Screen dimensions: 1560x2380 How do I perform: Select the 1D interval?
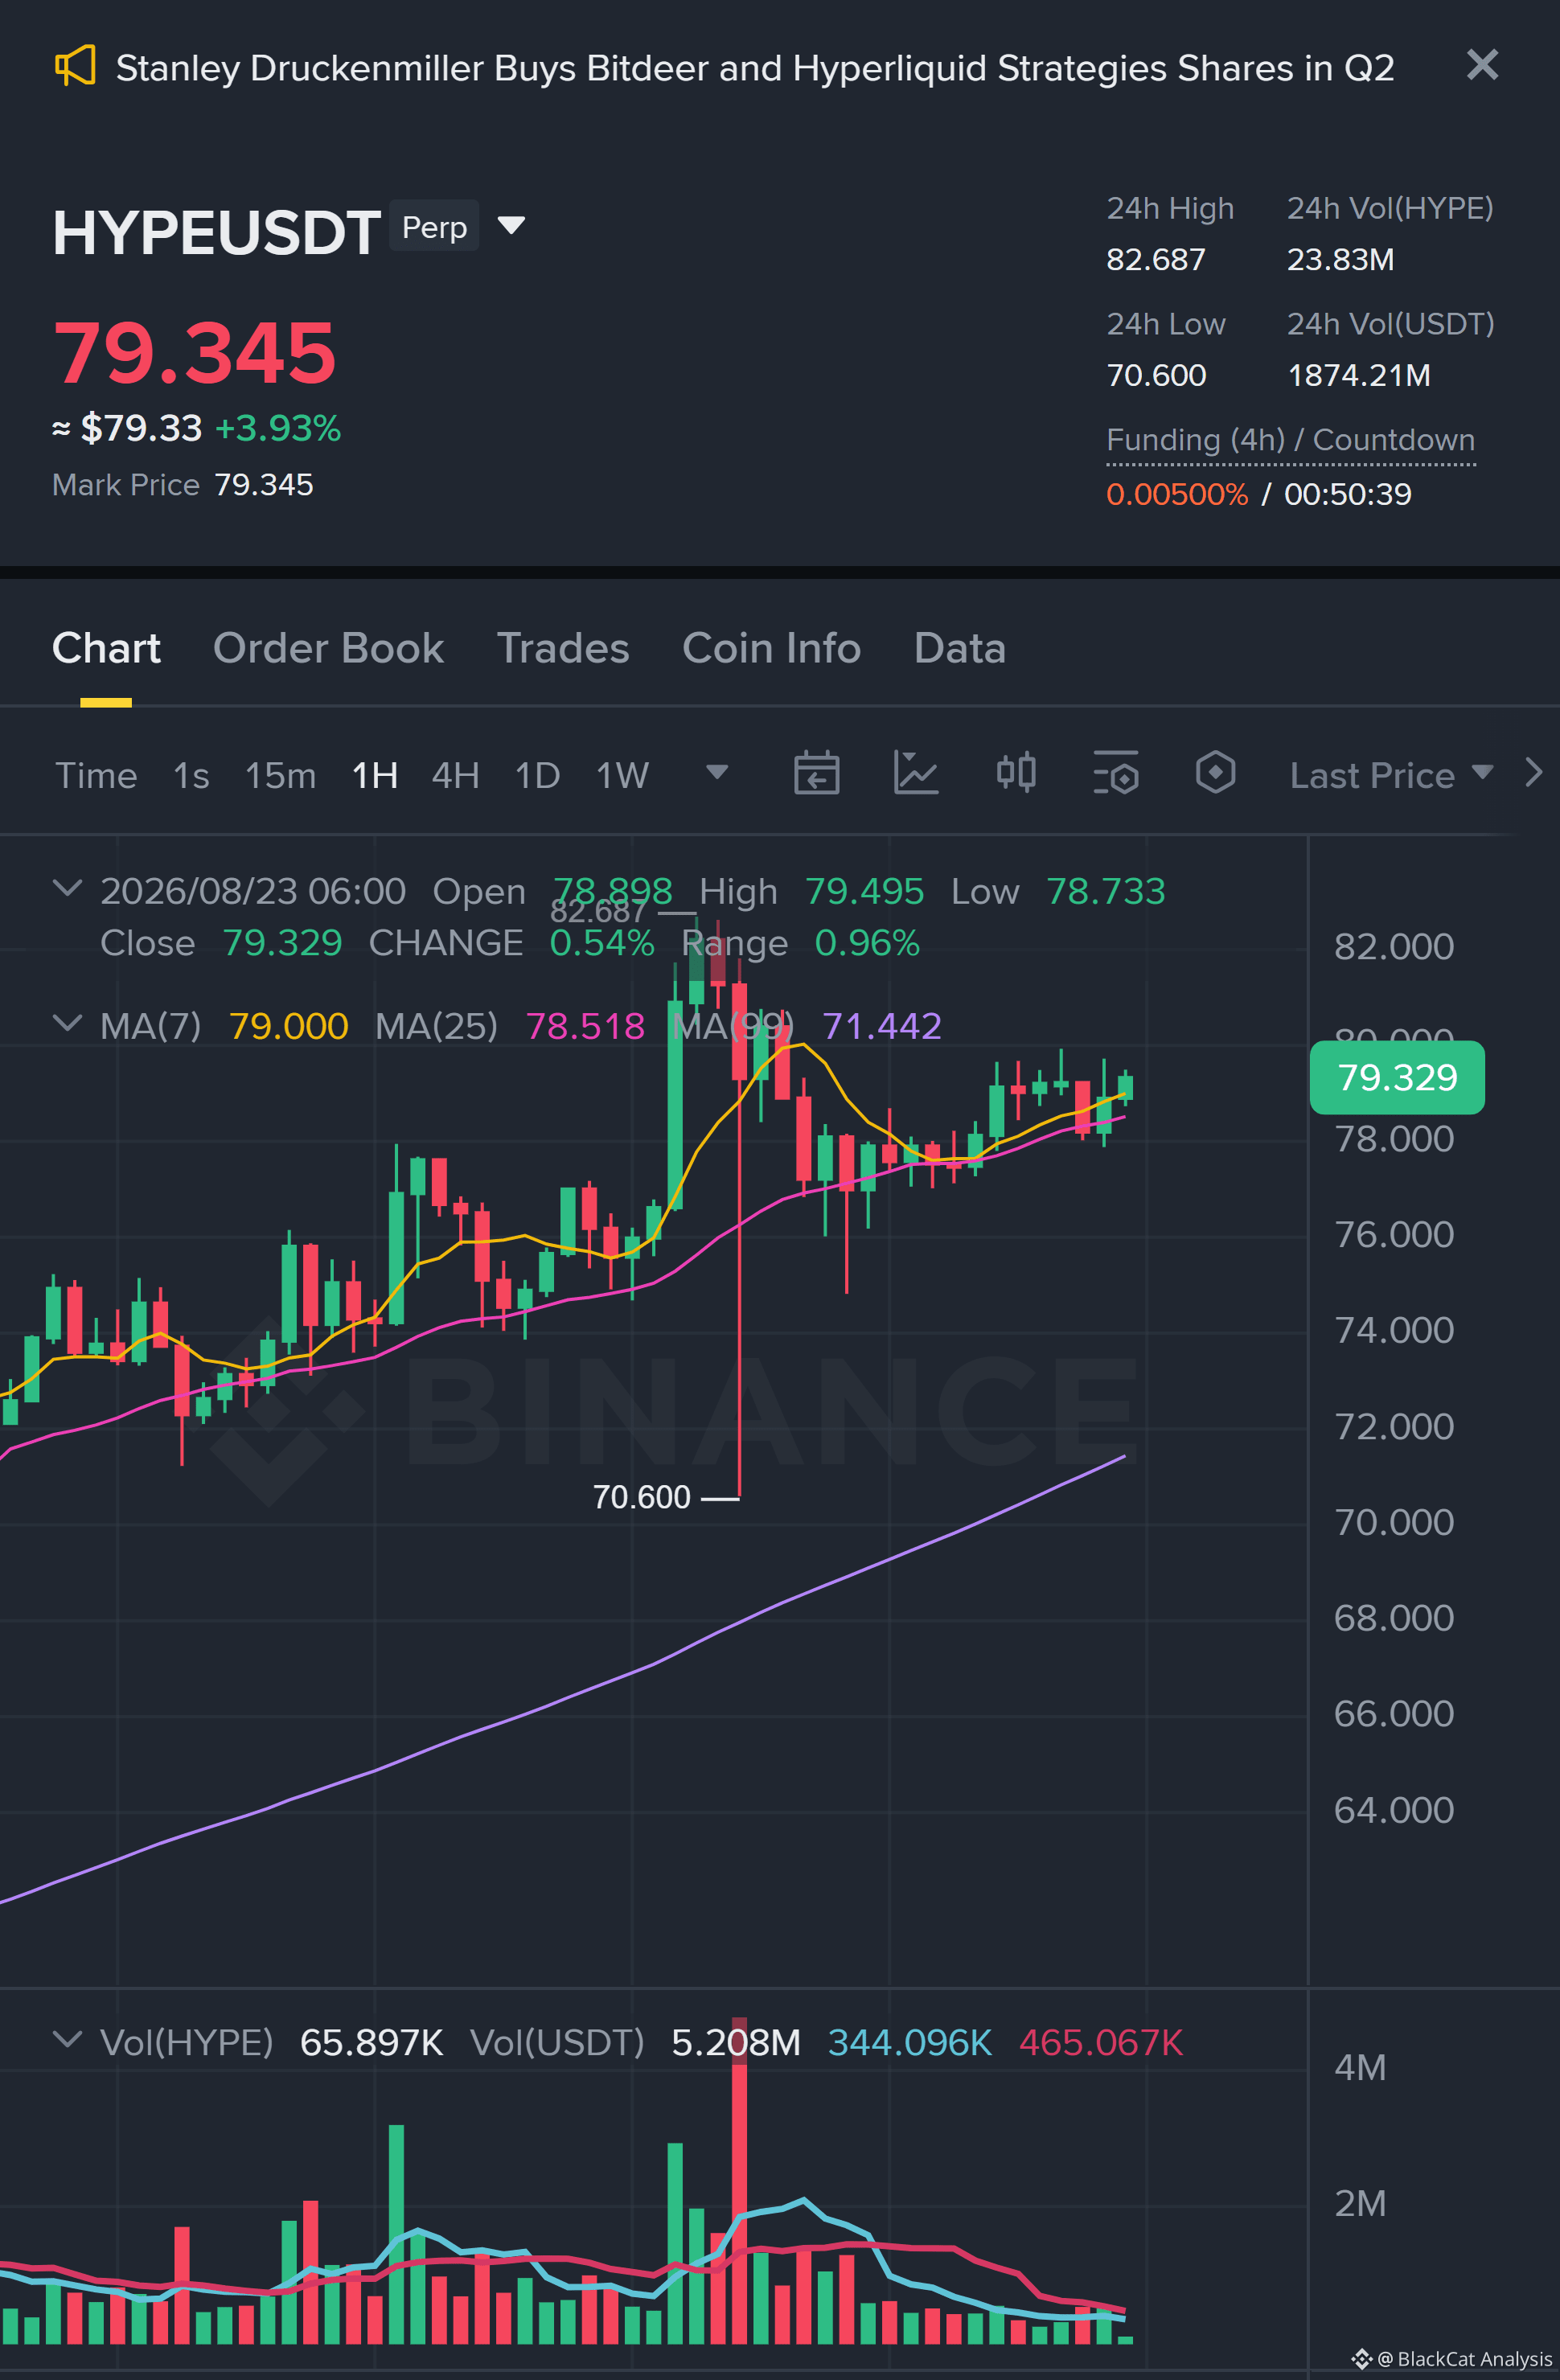click(537, 775)
